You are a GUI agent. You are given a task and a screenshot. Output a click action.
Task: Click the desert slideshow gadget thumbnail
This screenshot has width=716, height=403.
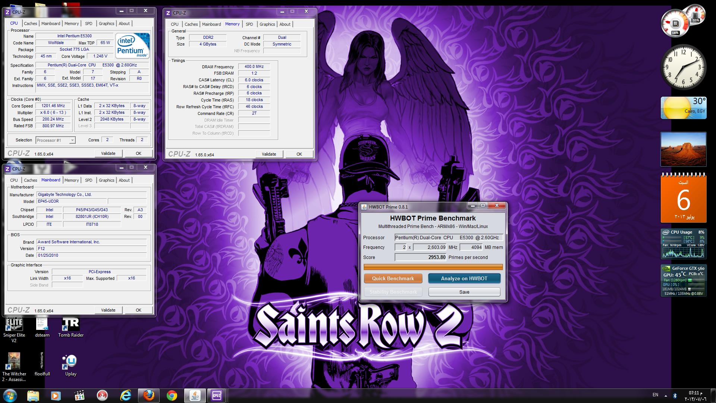tap(683, 149)
